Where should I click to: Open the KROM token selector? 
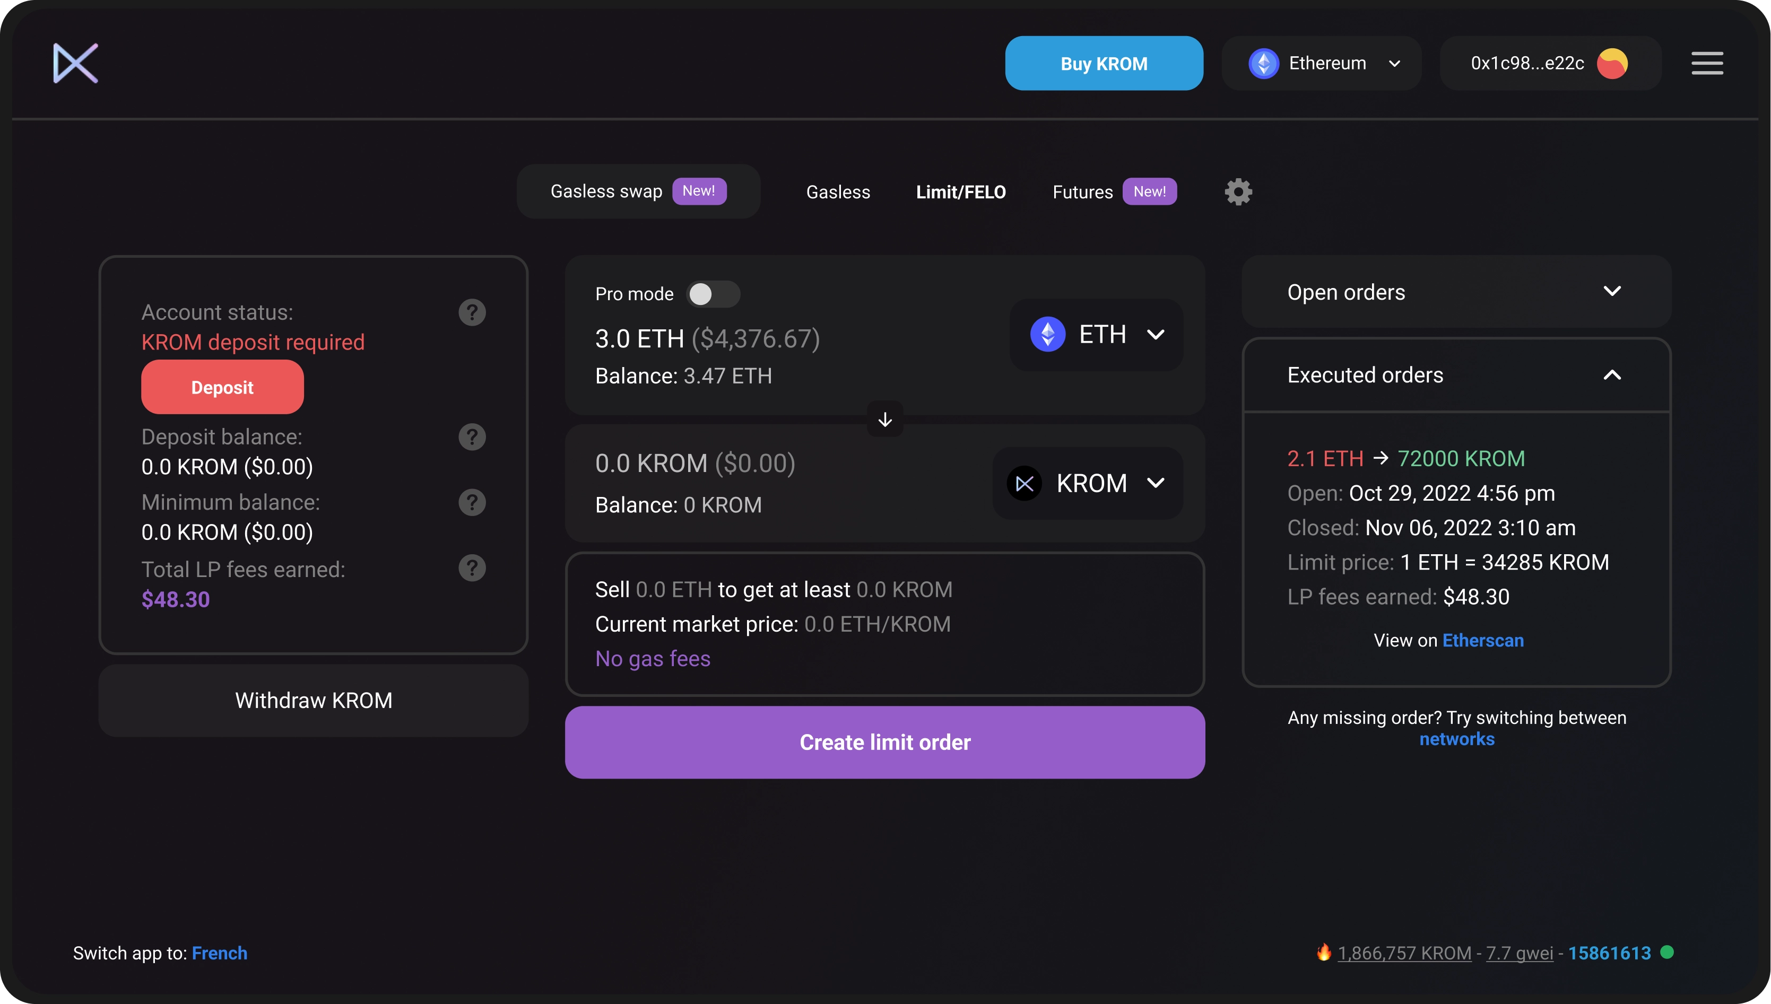click(x=1088, y=483)
